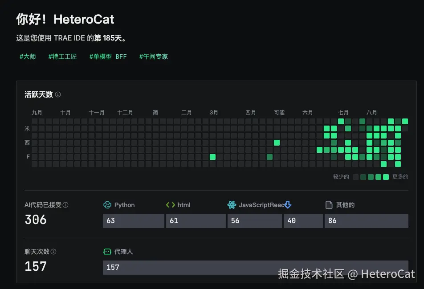
Task: Click the 十一月 month label
Action: [x=97, y=113]
